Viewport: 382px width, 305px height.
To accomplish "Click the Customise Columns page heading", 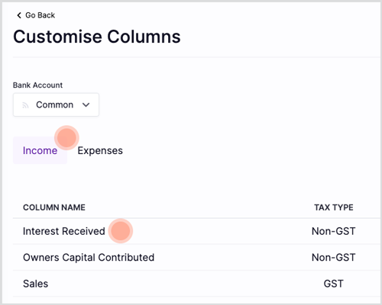I will tap(97, 37).
